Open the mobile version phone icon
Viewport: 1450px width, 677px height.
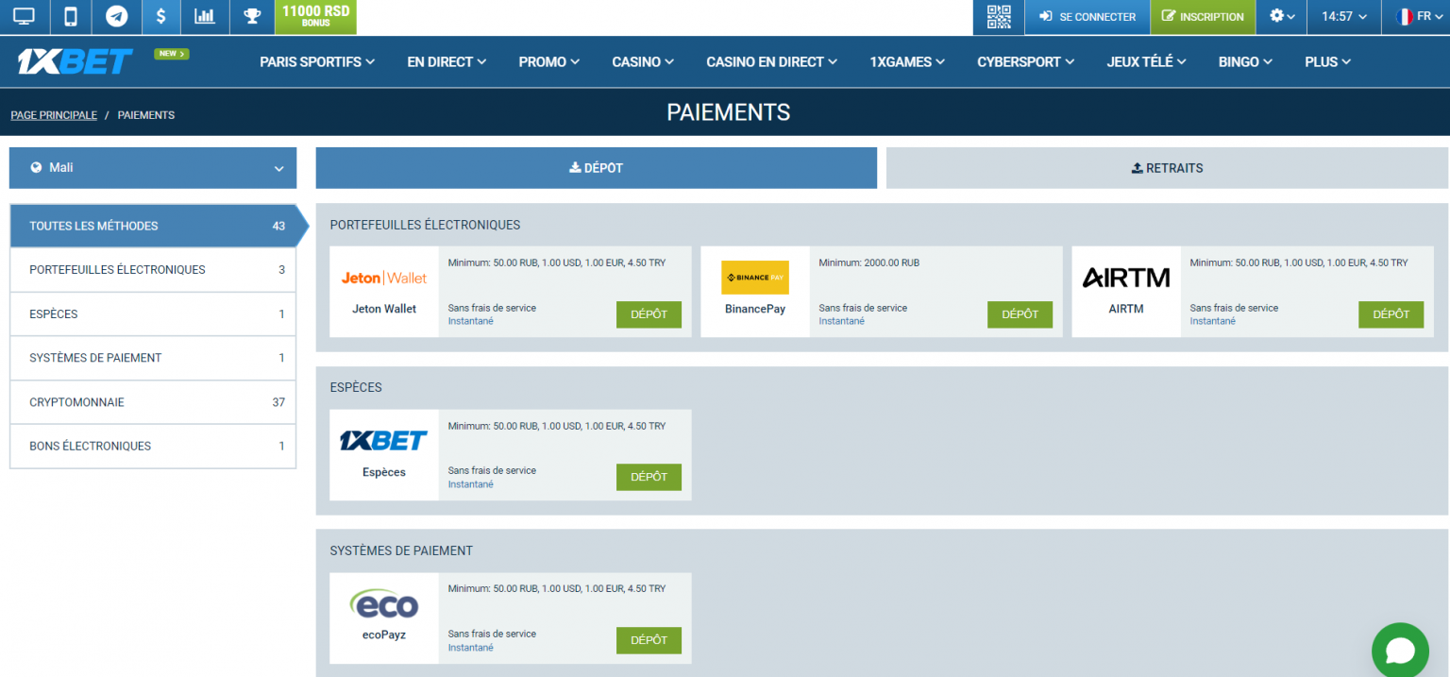[71, 16]
